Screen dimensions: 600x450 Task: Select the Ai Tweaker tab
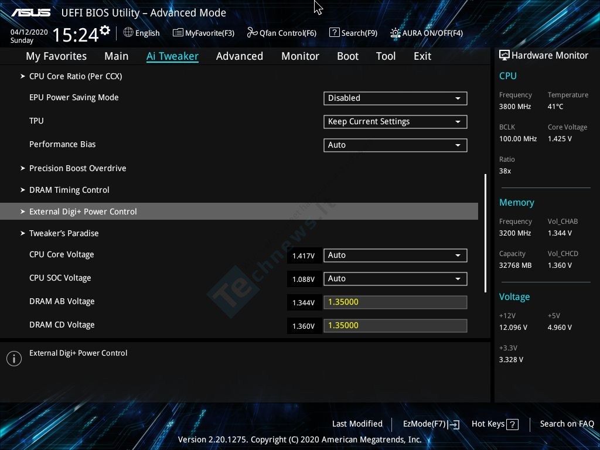coord(172,56)
